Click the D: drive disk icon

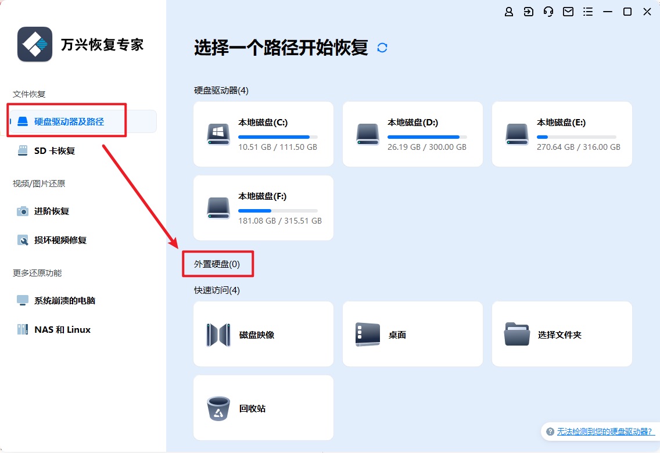click(x=367, y=135)
